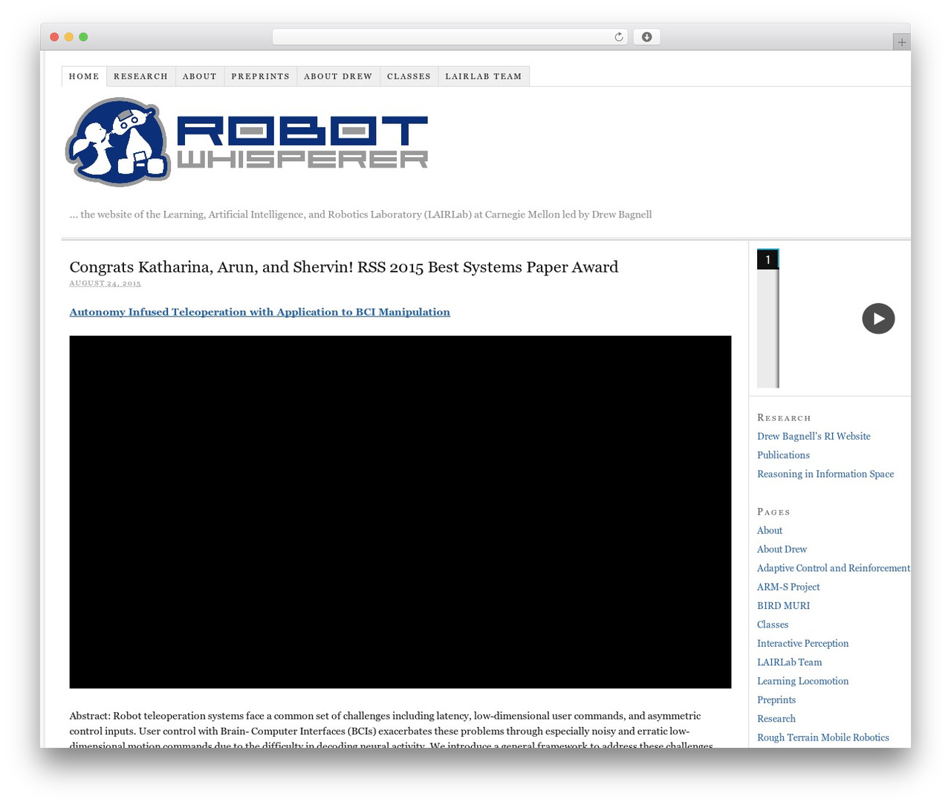Screen dimensions: 951x805
Task: Visit Drew Bagnell's RI Website link
Action: [814, 436]
